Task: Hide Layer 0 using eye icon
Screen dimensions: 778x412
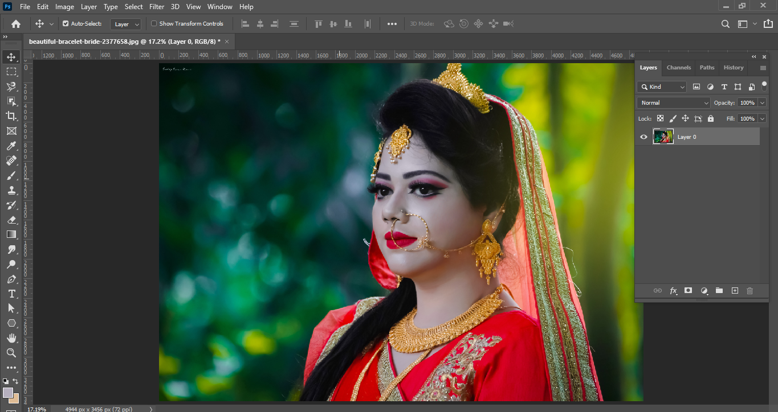Action: [x=644, y=137]
